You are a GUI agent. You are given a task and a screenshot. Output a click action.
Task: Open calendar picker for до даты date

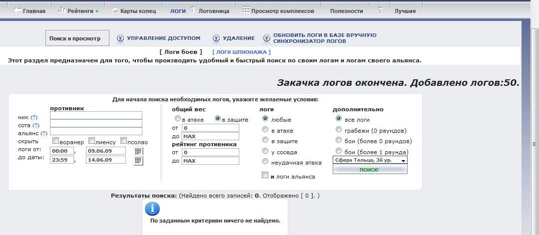[138, 160]
